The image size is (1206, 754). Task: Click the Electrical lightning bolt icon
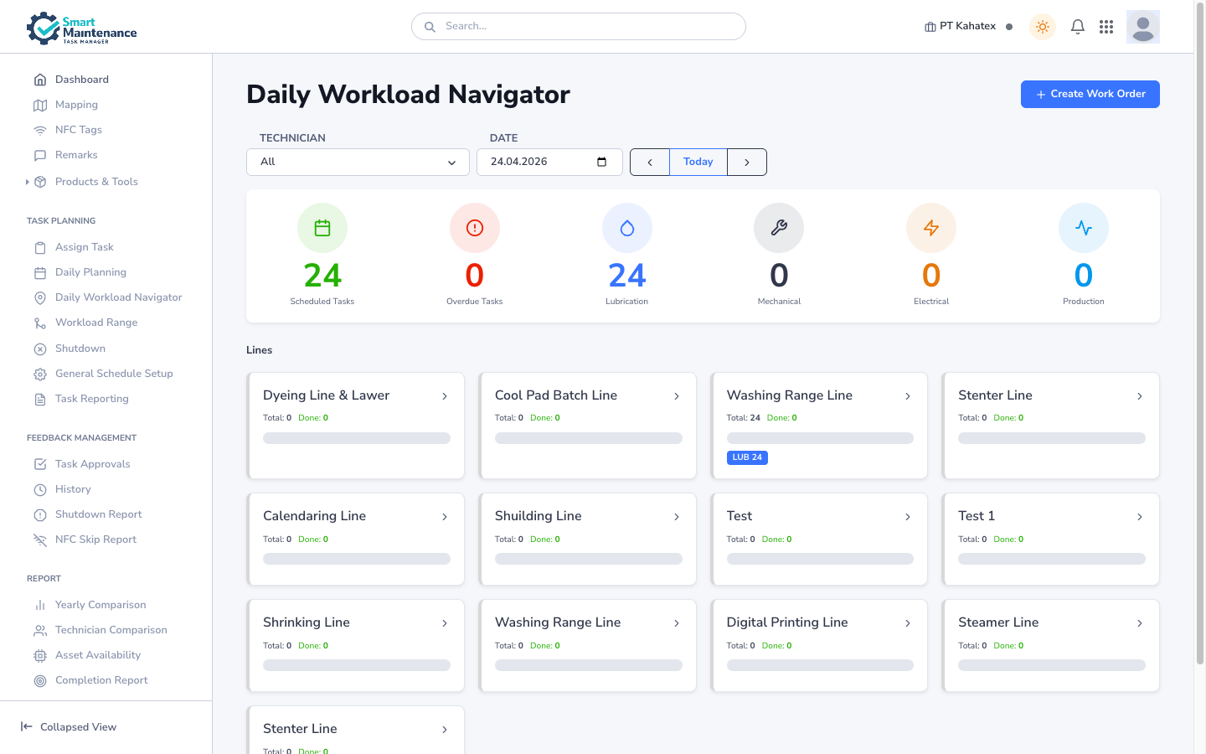pos(931,228)
